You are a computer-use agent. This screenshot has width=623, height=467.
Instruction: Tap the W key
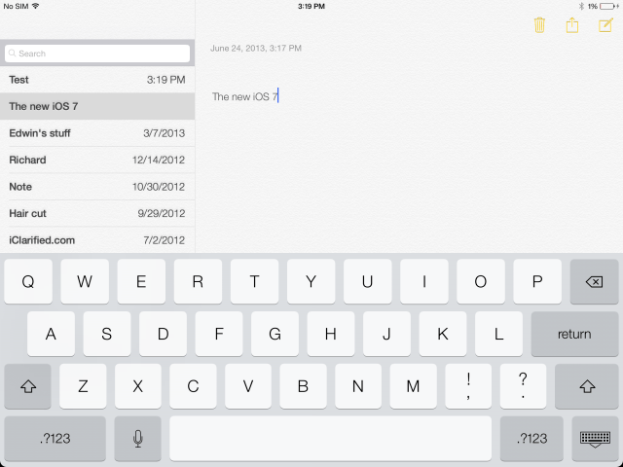click(85, 281)
